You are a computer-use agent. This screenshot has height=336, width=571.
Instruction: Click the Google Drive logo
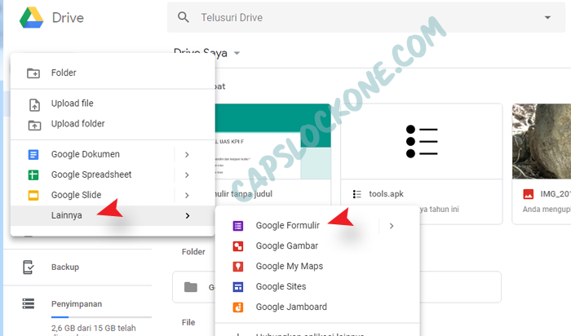pyautogui.click(x=31, y=17)
